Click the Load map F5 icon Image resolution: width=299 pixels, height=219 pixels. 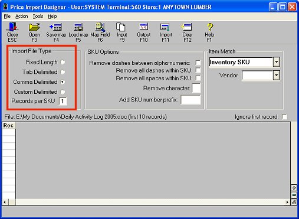pyautogui.click(x=78, y=27)
